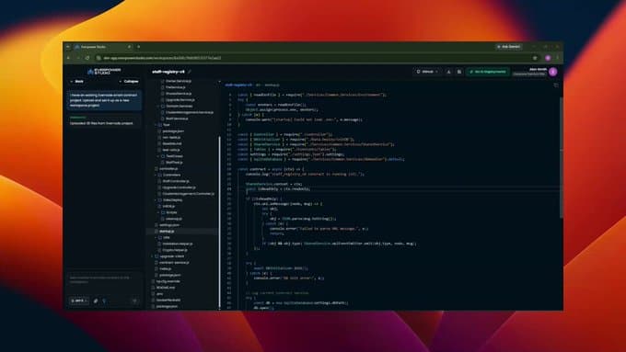
Task: Open the purple user avatar menu
Action: pyautogui.click(x=553, y=72)
